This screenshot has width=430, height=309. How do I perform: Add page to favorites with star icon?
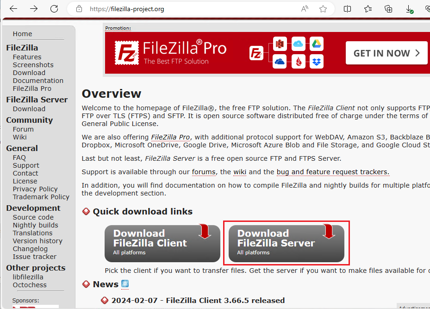(x=323, y=9)
